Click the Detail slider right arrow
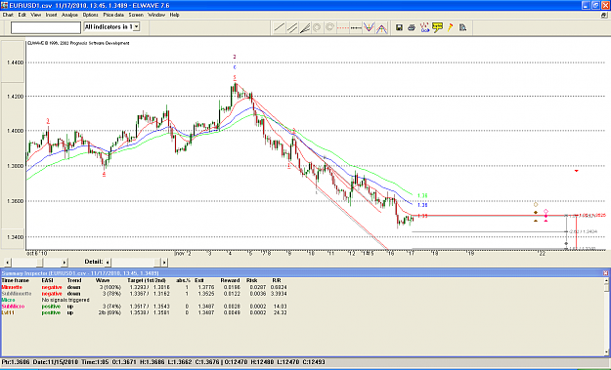611x370 pixels. (164, 263)
